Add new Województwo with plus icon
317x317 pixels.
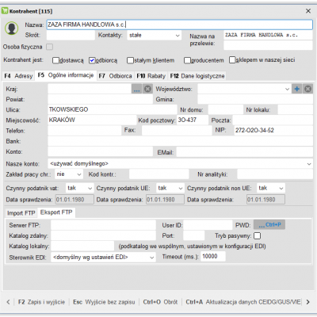coord(297,89)
